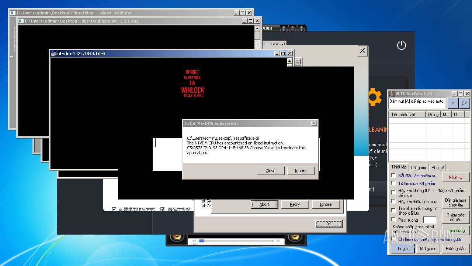Click the power icon in dark cleaner window

click(401, 45)
